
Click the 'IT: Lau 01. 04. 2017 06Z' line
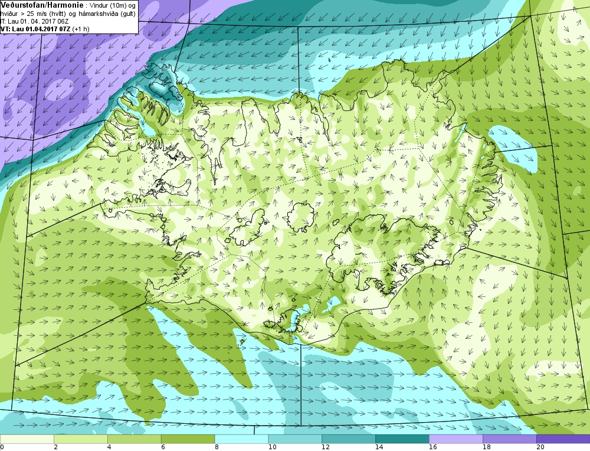(x=35, y=21)
